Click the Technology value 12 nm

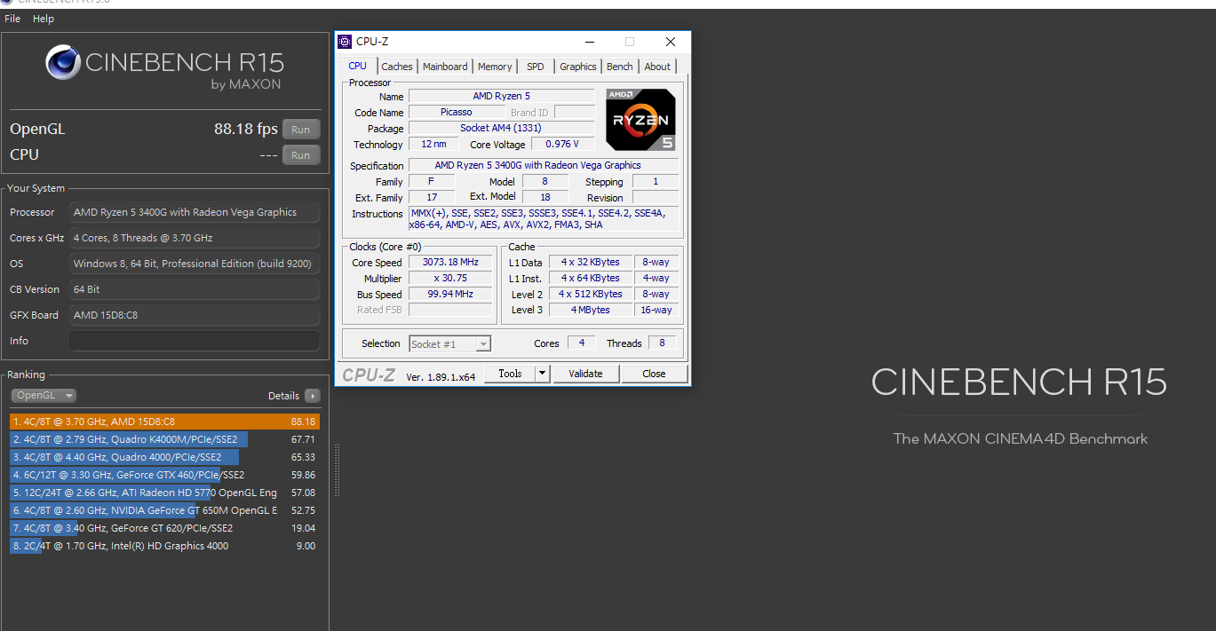coord(434,145)
